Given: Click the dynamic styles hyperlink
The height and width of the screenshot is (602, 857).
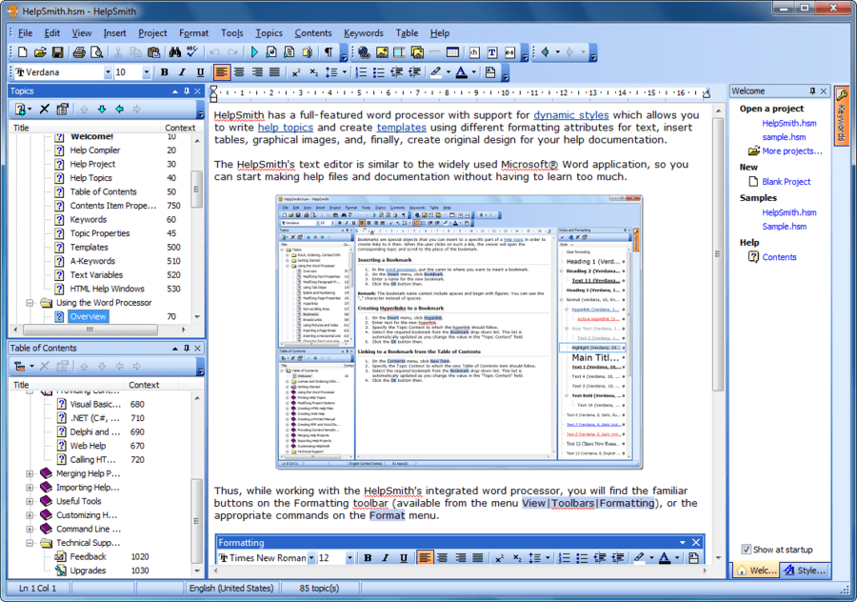Looking at the screenshot, I should (570, 114).
